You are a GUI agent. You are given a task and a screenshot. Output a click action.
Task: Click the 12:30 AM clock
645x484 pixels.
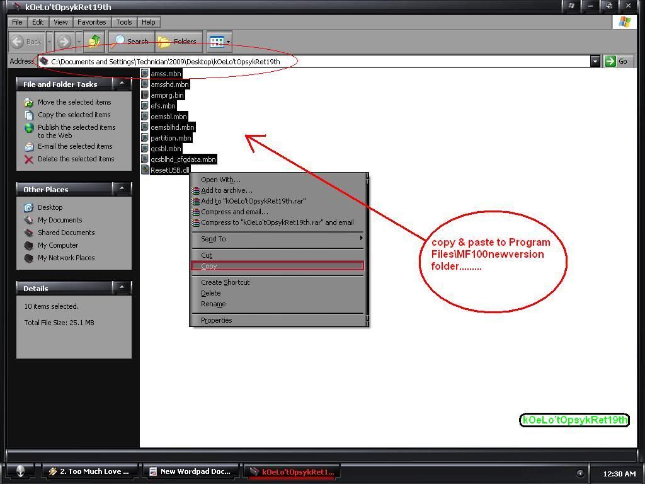click(x=619, y=474)
